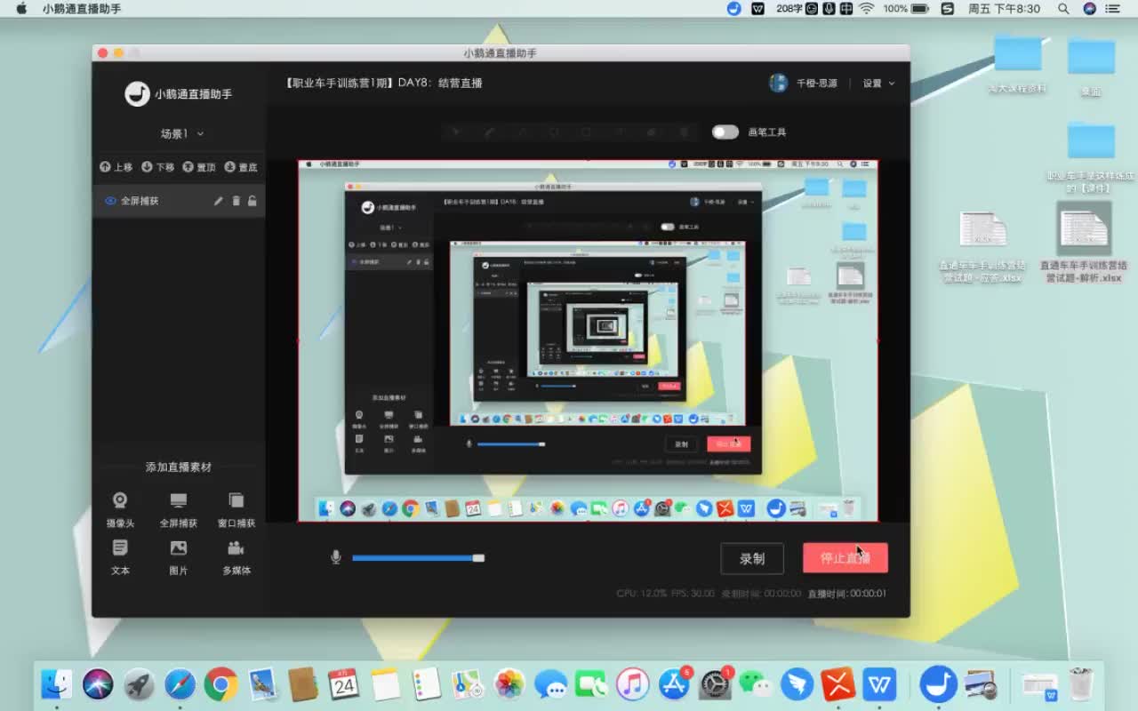Click the live preview canvas
This screenshot has height=711, width=1138.
[x=588, y=340]
